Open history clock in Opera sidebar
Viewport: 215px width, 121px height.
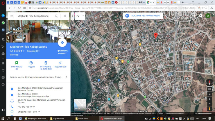[3, 85]
